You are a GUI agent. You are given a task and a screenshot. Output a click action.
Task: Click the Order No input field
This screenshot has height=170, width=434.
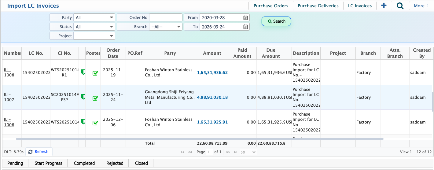click(x=166, y=18)
